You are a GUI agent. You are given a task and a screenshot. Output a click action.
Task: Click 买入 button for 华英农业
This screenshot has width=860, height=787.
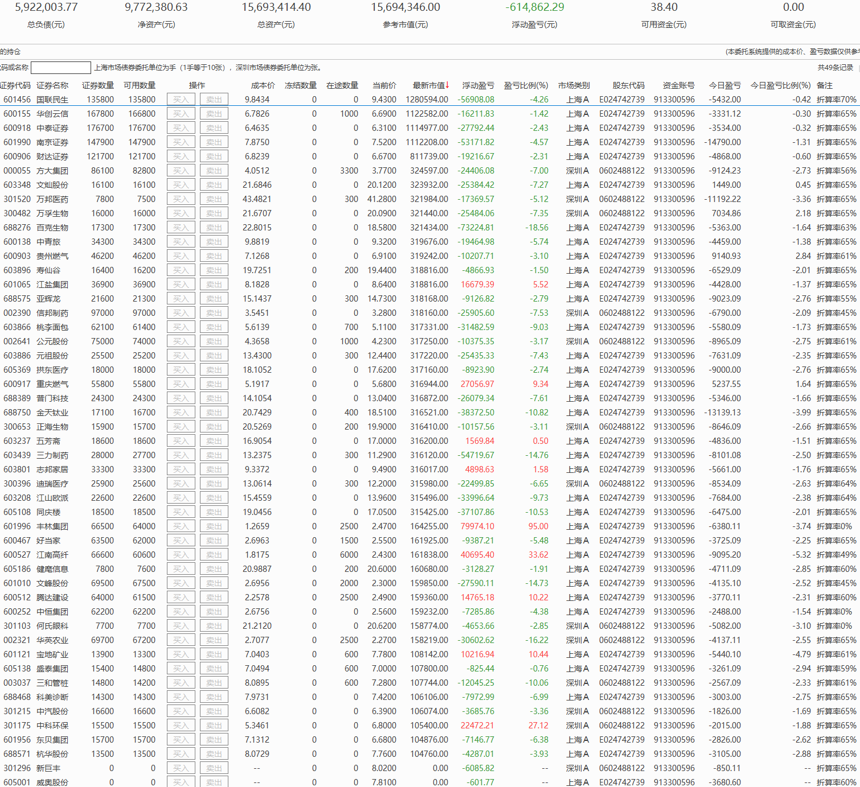[181, 640]
